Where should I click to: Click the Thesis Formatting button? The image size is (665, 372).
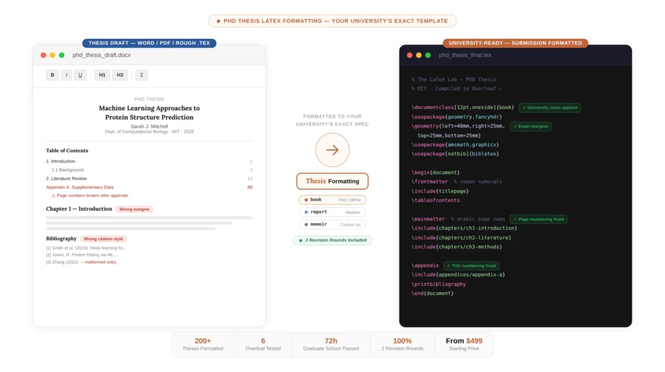click(x=332, y=181)
